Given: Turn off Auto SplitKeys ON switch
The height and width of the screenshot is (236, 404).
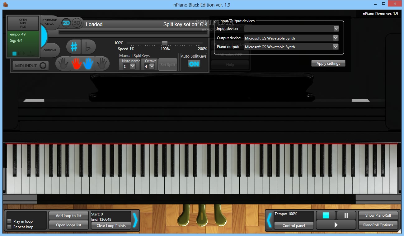Looking at the screenshot, I should pyautogui.click(x=194, y=64).
